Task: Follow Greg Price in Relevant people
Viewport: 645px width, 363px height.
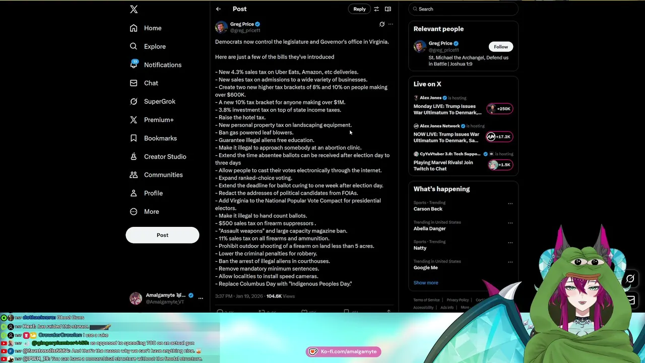Action: point(501,47)
